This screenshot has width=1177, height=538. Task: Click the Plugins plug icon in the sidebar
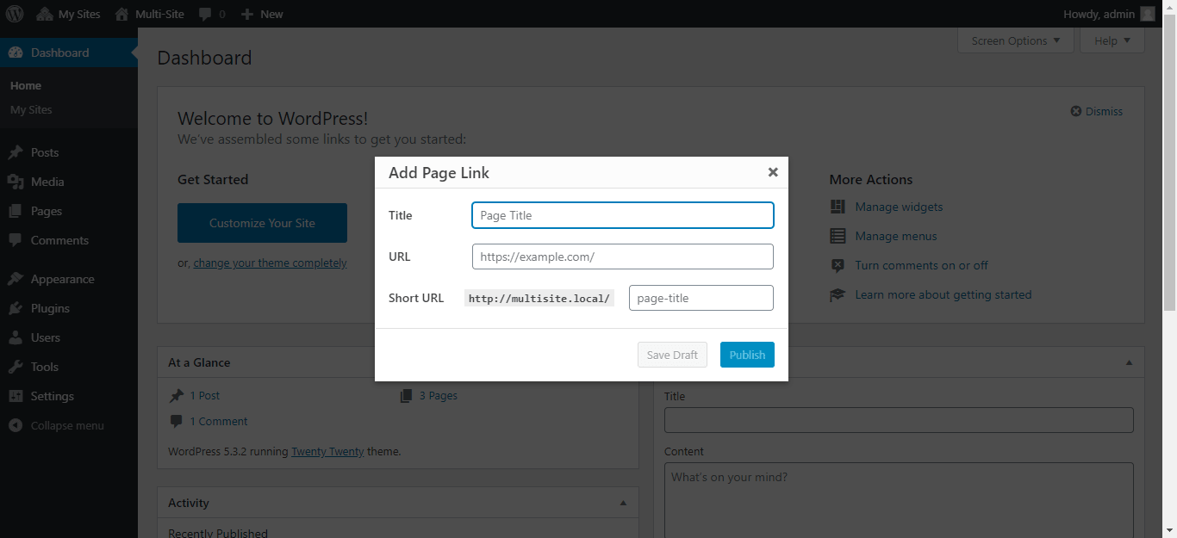pyautogui.click(x=16, y=309)
